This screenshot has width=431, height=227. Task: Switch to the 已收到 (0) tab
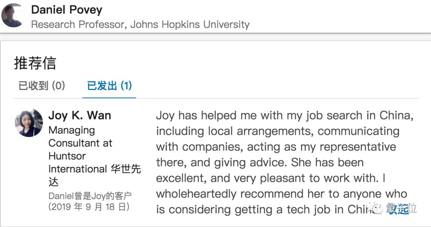click(x=42, y=86)
